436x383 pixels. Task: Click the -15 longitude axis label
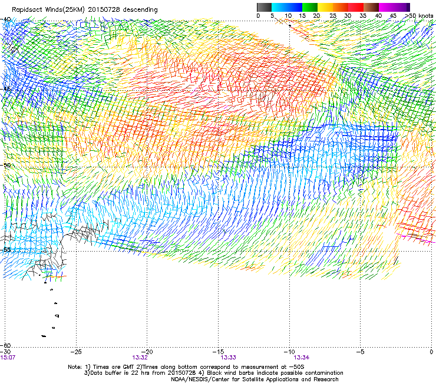[218, 352]
